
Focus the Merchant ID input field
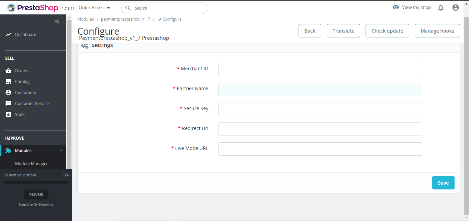(x=320, y=69)
